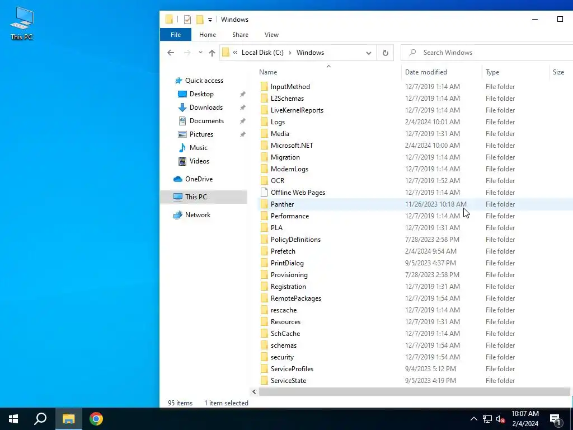Switch to the Share ribbon tab
This screenshot has height=430, width=573.
(x=240, y=35)
